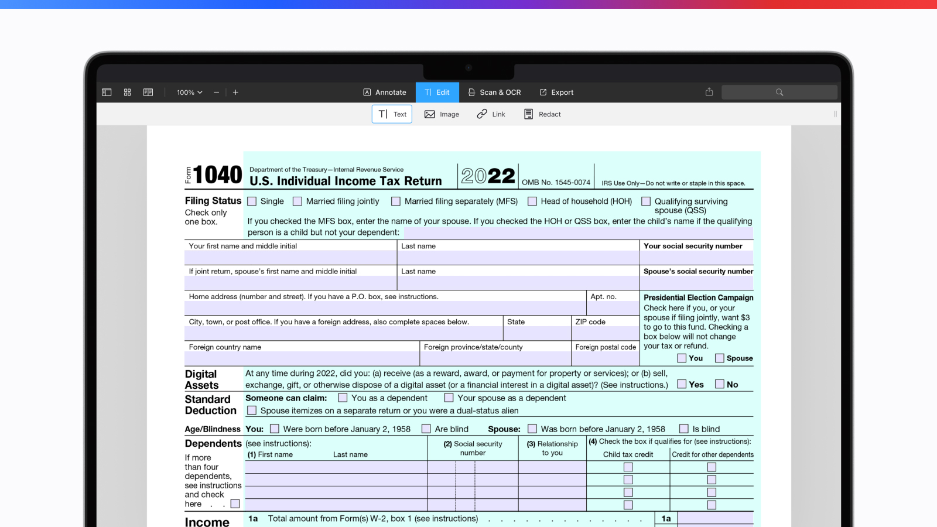Open the Scan & OCR tab
The image size is (937, 527).
[x=494, y=92]
